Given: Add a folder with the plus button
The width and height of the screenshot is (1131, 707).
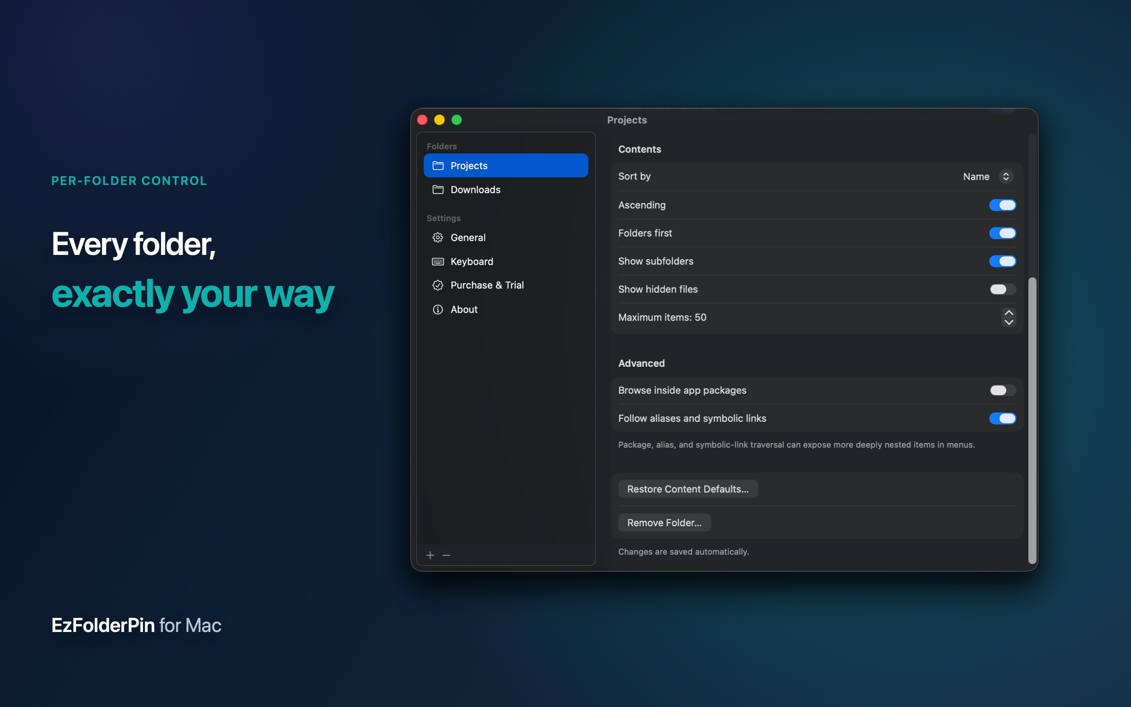Looking at the screenshot, I should 430,555.
